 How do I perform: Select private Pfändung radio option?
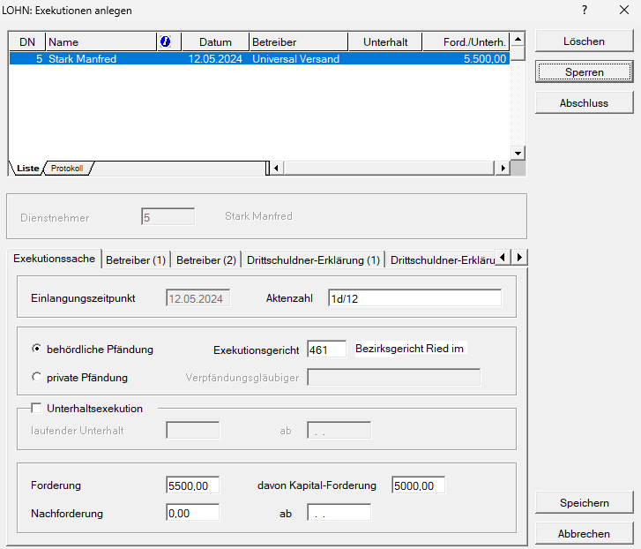pyautogui.click(x=37, y=377)
